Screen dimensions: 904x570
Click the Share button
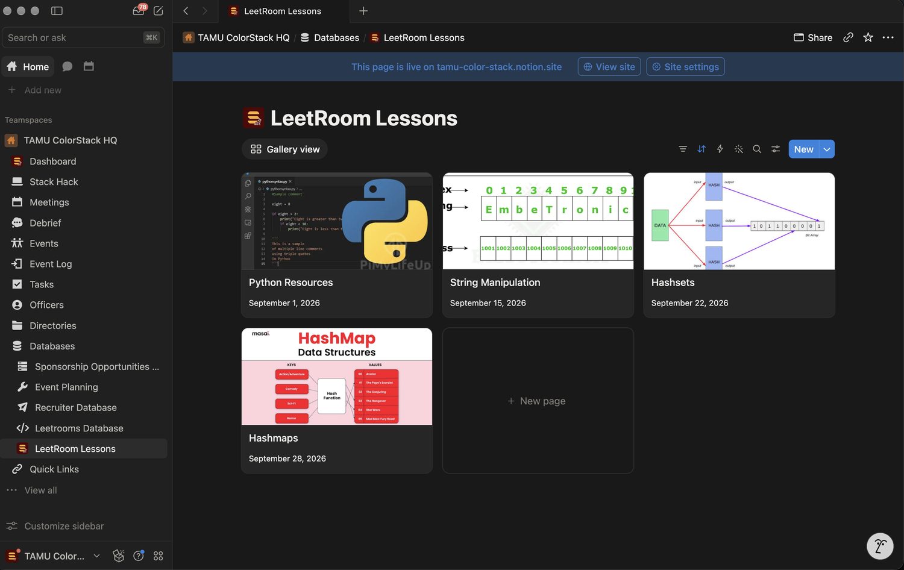[813, 37]
